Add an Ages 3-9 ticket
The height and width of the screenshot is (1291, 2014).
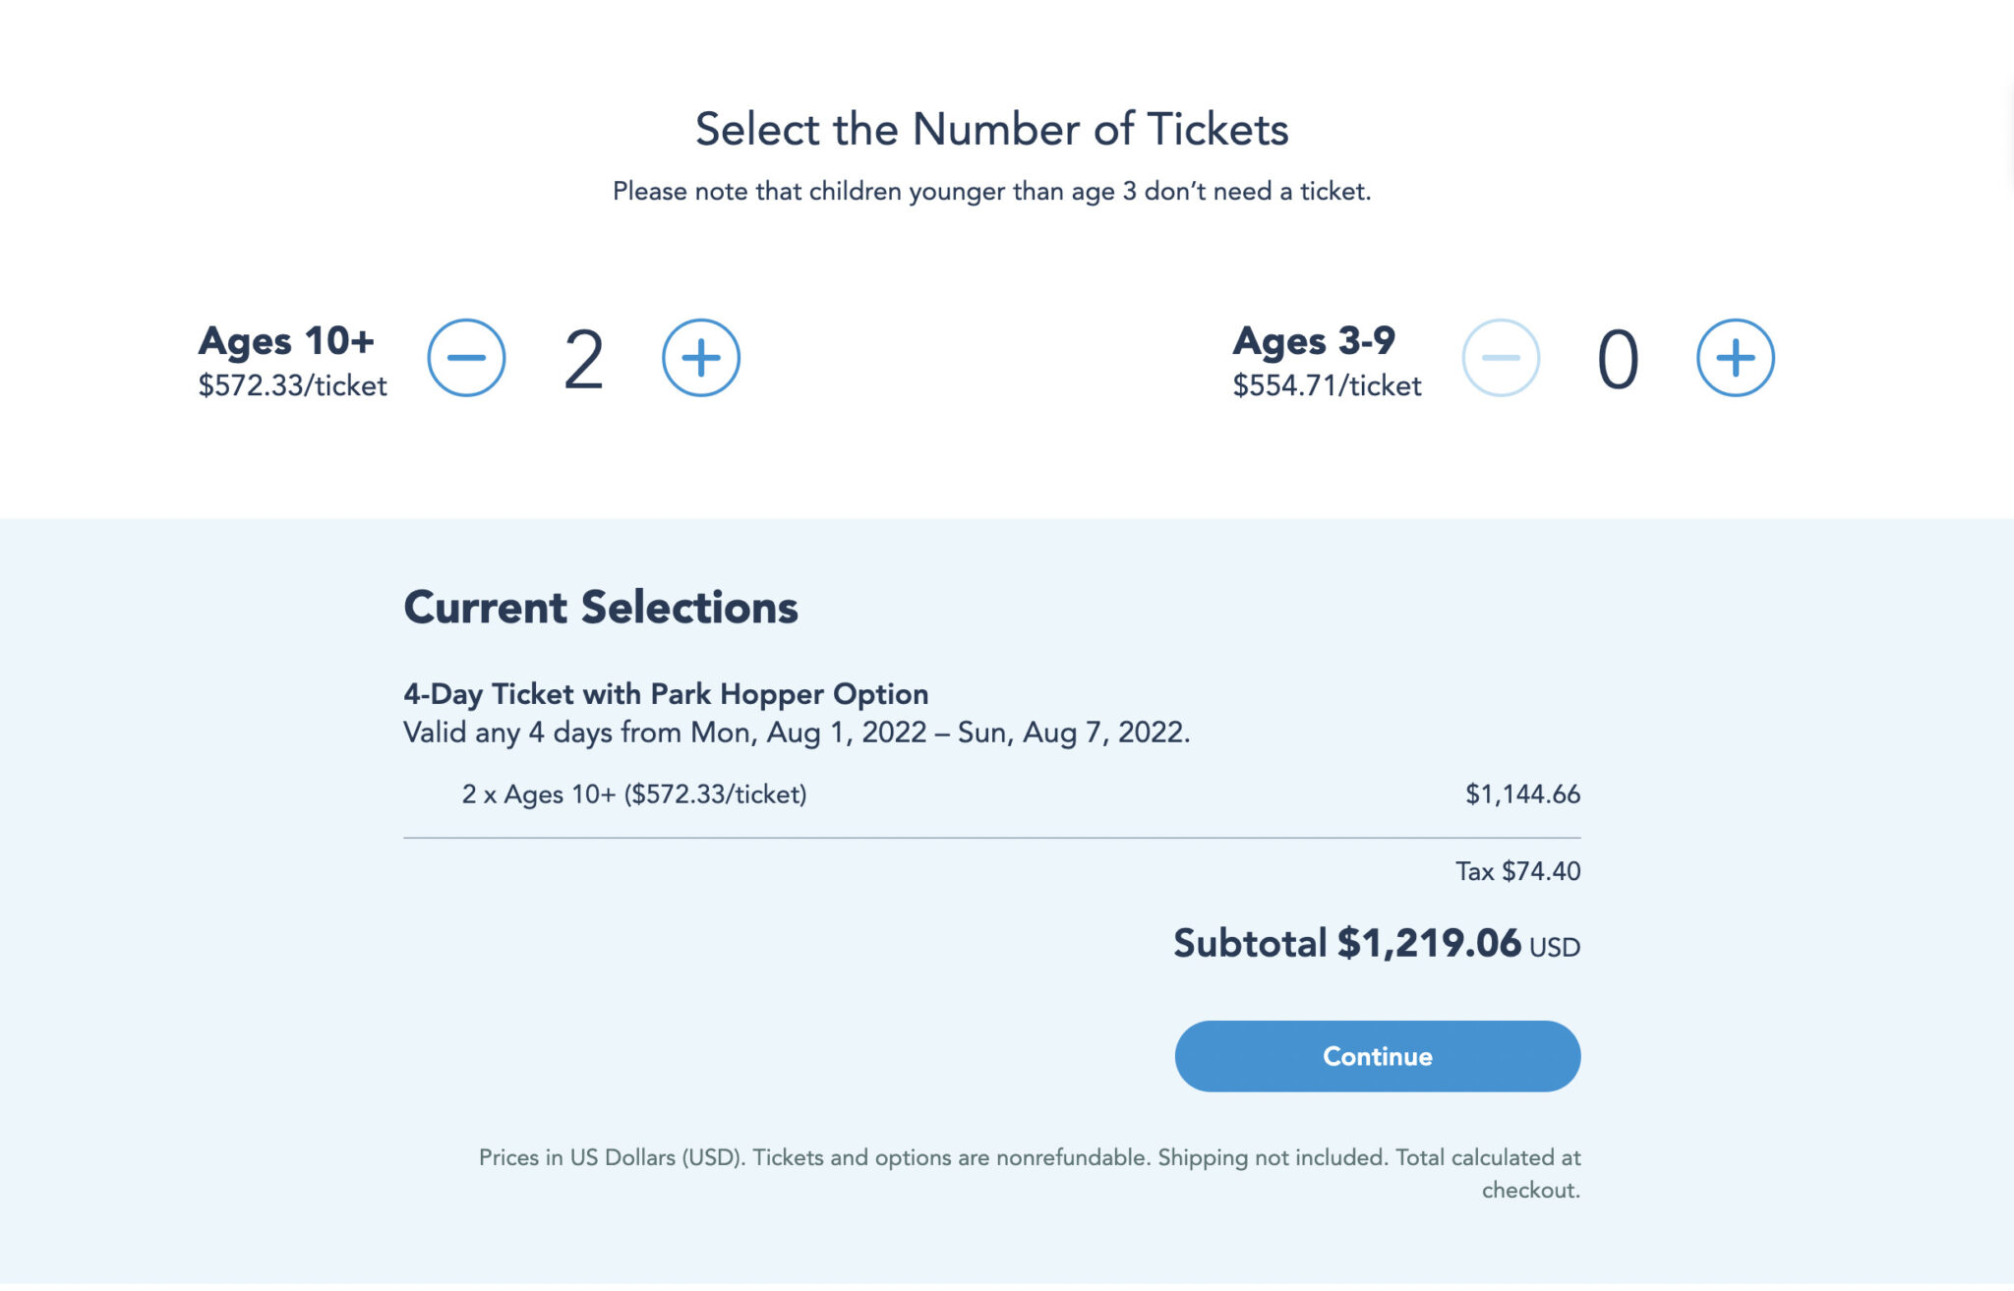[1735, 358]
